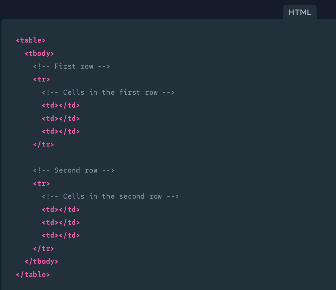Click the middle <td> cell in first row
The width and height of the screenshot is (336, 290).
tap(61, 118)
